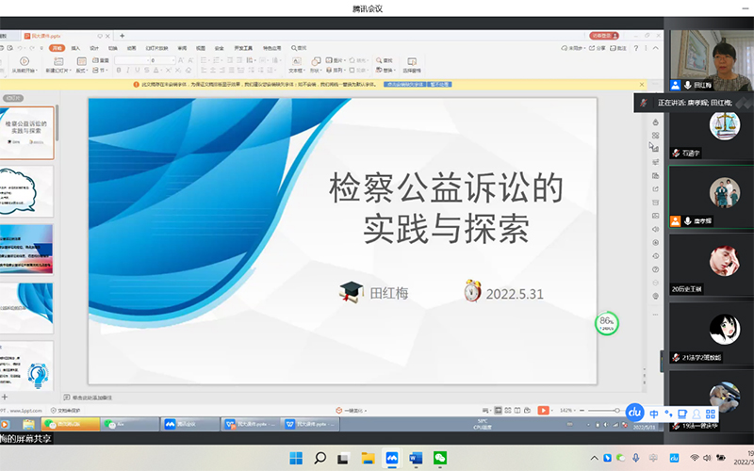
Task: Open Windows Start menu
Action: pos(296,458)
